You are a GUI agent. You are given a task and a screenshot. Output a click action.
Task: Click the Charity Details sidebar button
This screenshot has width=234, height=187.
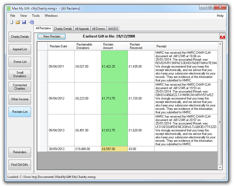(x=20, y=37)
